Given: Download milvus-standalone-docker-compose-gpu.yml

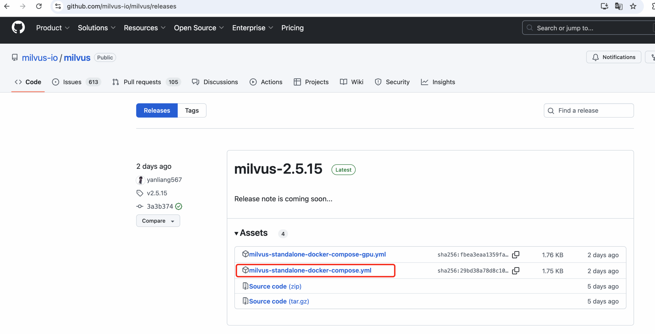Looking at the screenshot, I should click(317, 254).
